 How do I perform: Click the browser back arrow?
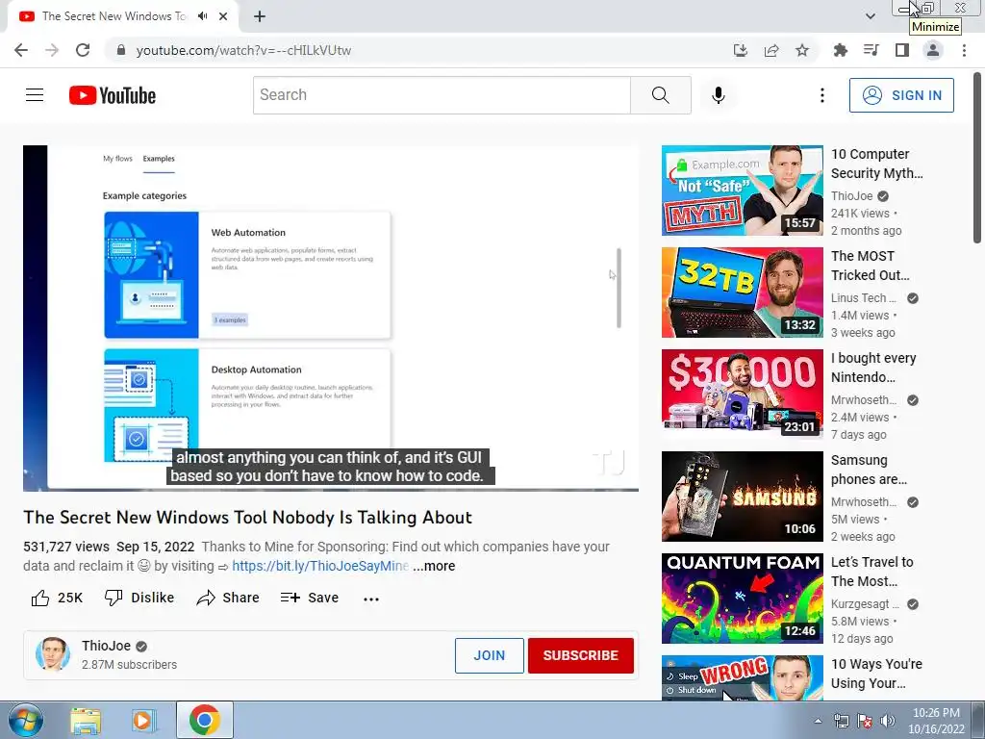tap(21, 50)
